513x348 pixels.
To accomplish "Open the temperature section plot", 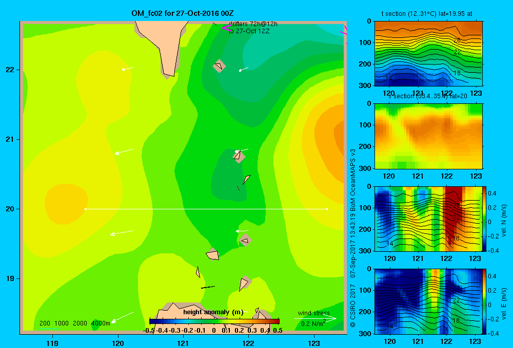I will (428, 54).
